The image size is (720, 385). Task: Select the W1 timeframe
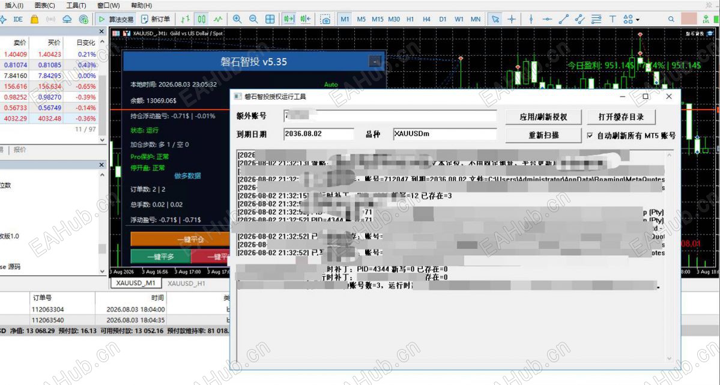459,19
